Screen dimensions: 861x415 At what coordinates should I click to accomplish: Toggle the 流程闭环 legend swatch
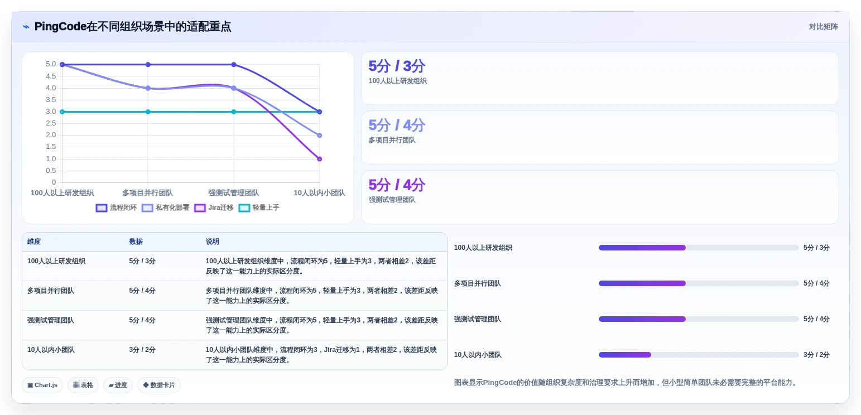coord(101,208)
